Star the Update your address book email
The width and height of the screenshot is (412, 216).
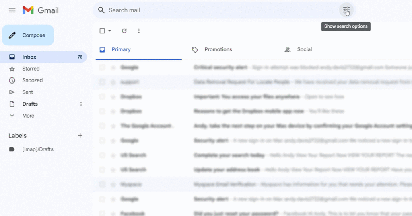113,170
